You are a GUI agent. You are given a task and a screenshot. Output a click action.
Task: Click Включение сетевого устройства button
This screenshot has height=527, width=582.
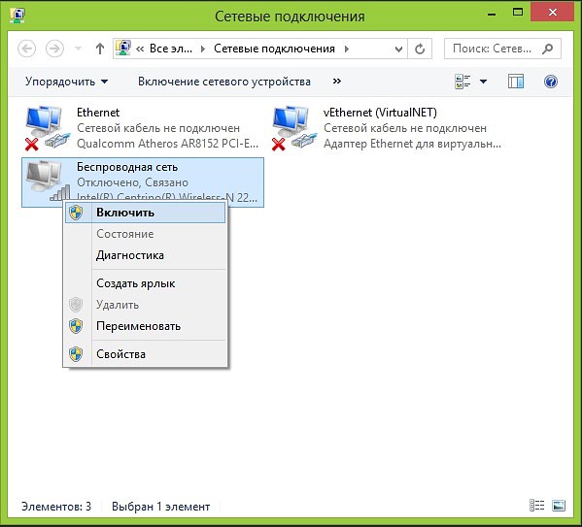tap(224, 82)
